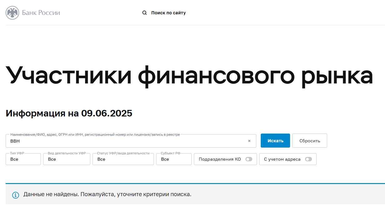Click the Искать button
The width and height of the screenshot is (385, 222).
(275, 141)
